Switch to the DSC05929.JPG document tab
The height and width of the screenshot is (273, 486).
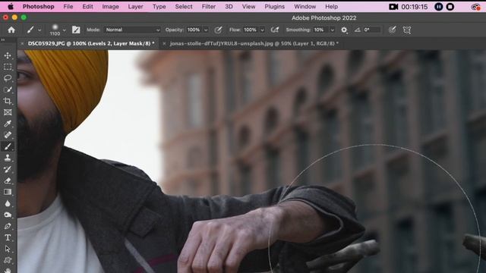tap(91, 44)
